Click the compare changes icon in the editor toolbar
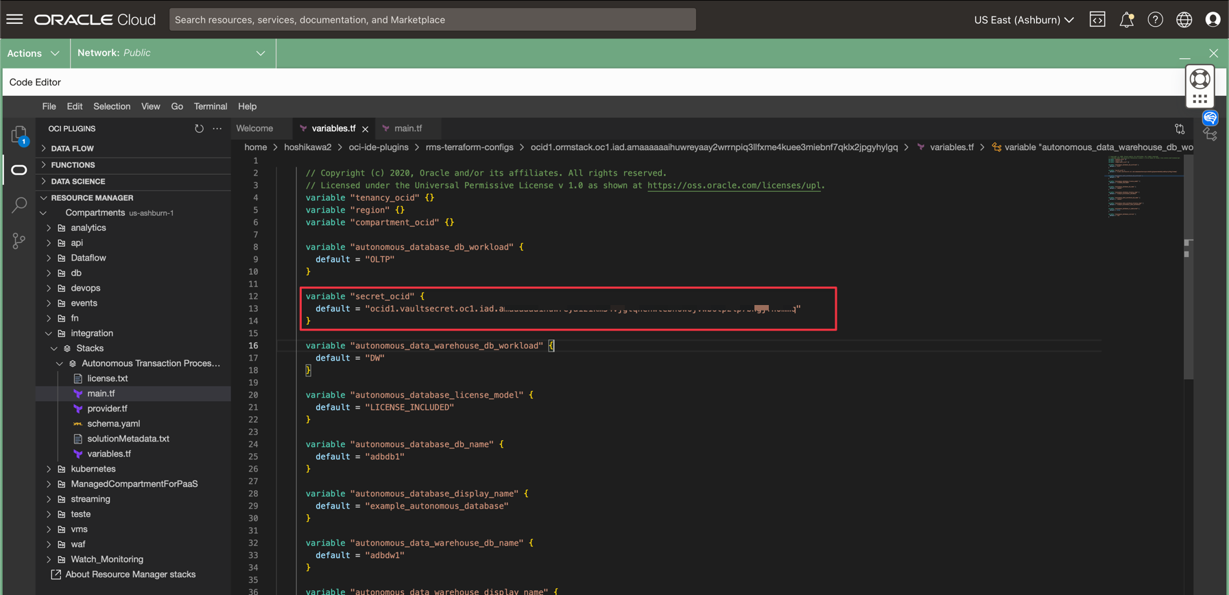The image size is (1229, 595). [x=1180, y=129]
